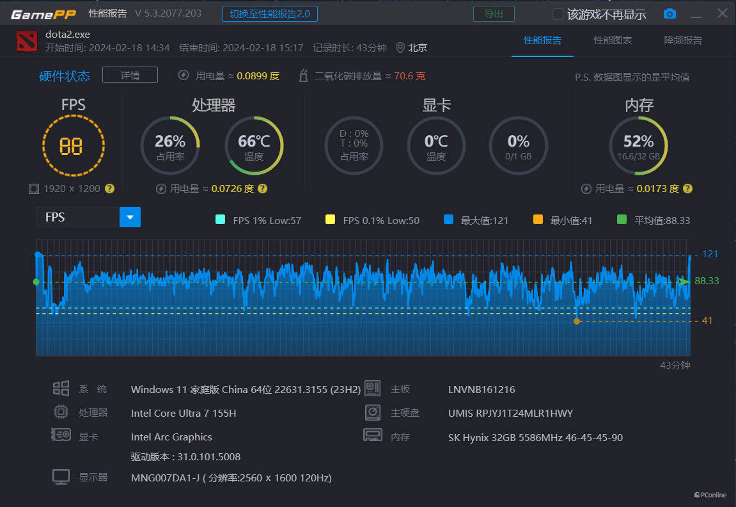Image resolution: width=736 pixels, height=507 pixels.
Task: Toggle the FPS 0.1% Low legend series
Action: point(330,220)
